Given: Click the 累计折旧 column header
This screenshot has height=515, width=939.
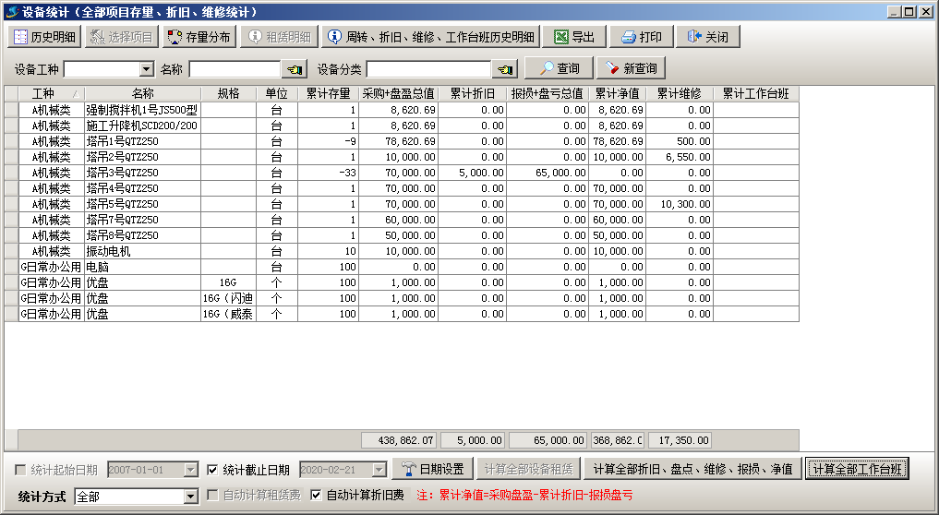Looking at the screenshot, I should pyautogui.click(x=473, y=93).
